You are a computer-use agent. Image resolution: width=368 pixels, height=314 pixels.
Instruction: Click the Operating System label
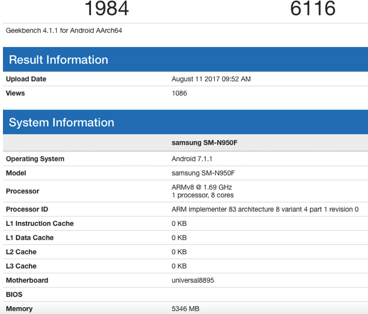[x=35, y=159]
